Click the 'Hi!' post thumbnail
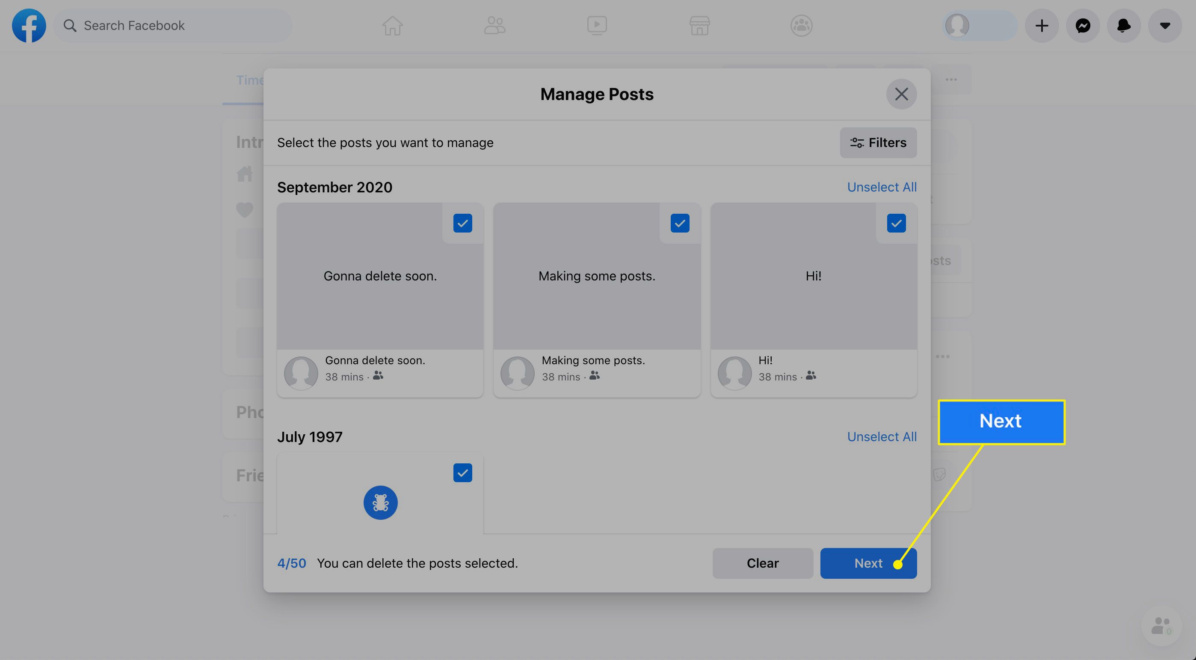This screenshot has width=1196, height=660. coord(813,276)
